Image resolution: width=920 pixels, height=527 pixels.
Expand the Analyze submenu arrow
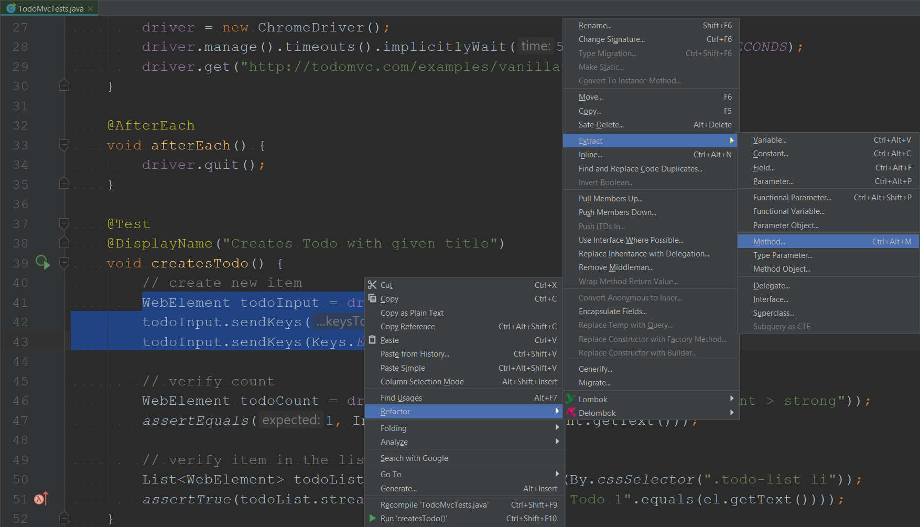point(557,442)
